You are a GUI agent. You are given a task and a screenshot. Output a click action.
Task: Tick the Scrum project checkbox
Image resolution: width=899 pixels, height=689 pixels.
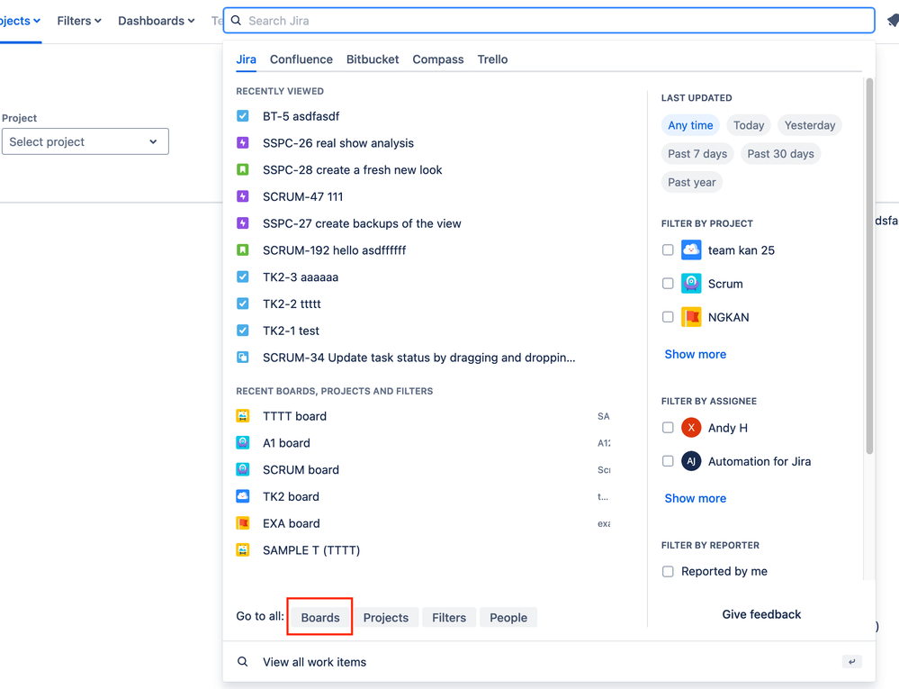pyautogui.click(x=668, y=284)
